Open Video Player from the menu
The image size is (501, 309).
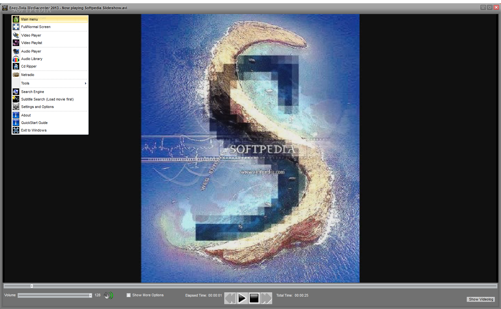pyautogui.click(x=50, y=35)
